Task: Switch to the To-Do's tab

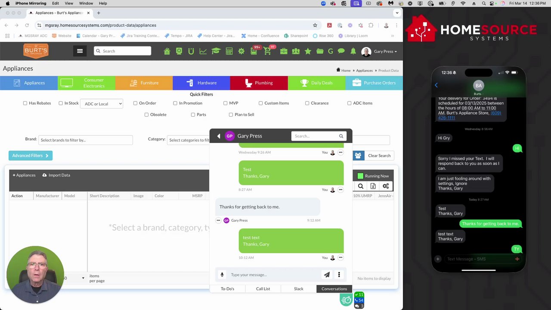Action: 227,289
